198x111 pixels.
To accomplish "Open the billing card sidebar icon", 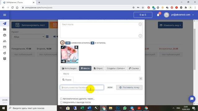I will (x=5, y=47).
